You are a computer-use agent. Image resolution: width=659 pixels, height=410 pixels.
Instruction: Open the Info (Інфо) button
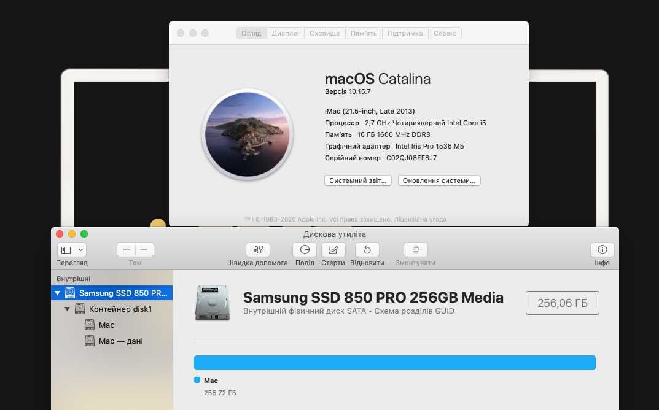[x=602, y=250]
